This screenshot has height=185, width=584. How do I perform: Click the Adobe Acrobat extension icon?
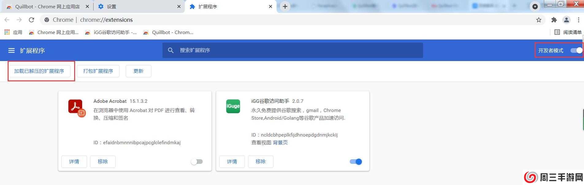tap(77, 108)
